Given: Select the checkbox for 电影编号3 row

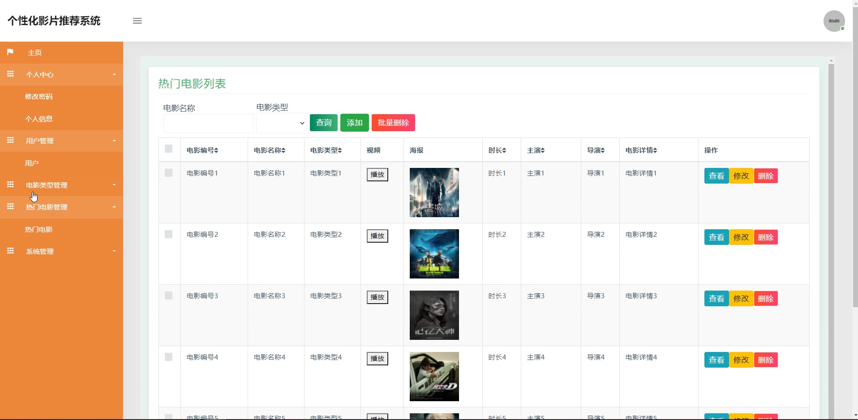Looking at the screenshot, I should (x=169, y=296).
